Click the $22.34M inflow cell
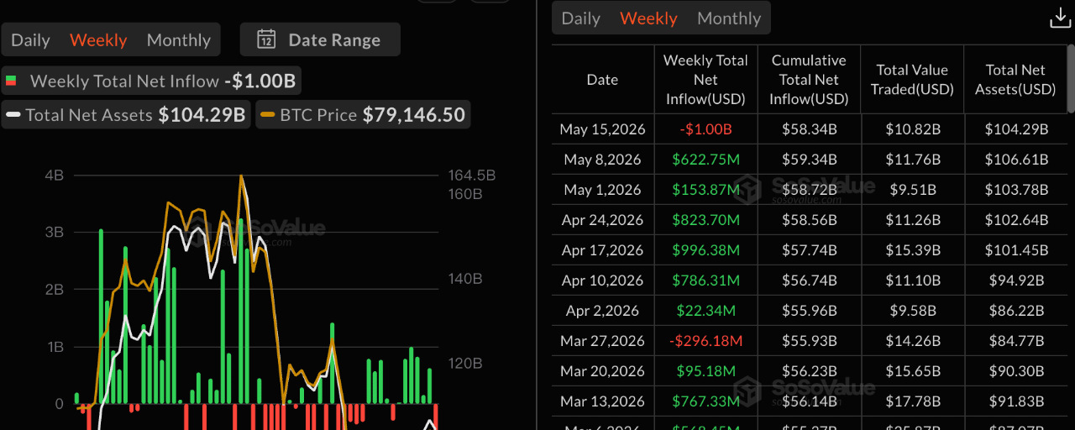Viewport: 1075px width, 430px height. point(705,311)
